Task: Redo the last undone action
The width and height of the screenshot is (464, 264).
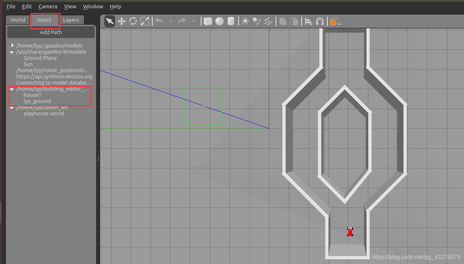Action: pos(182,21)
